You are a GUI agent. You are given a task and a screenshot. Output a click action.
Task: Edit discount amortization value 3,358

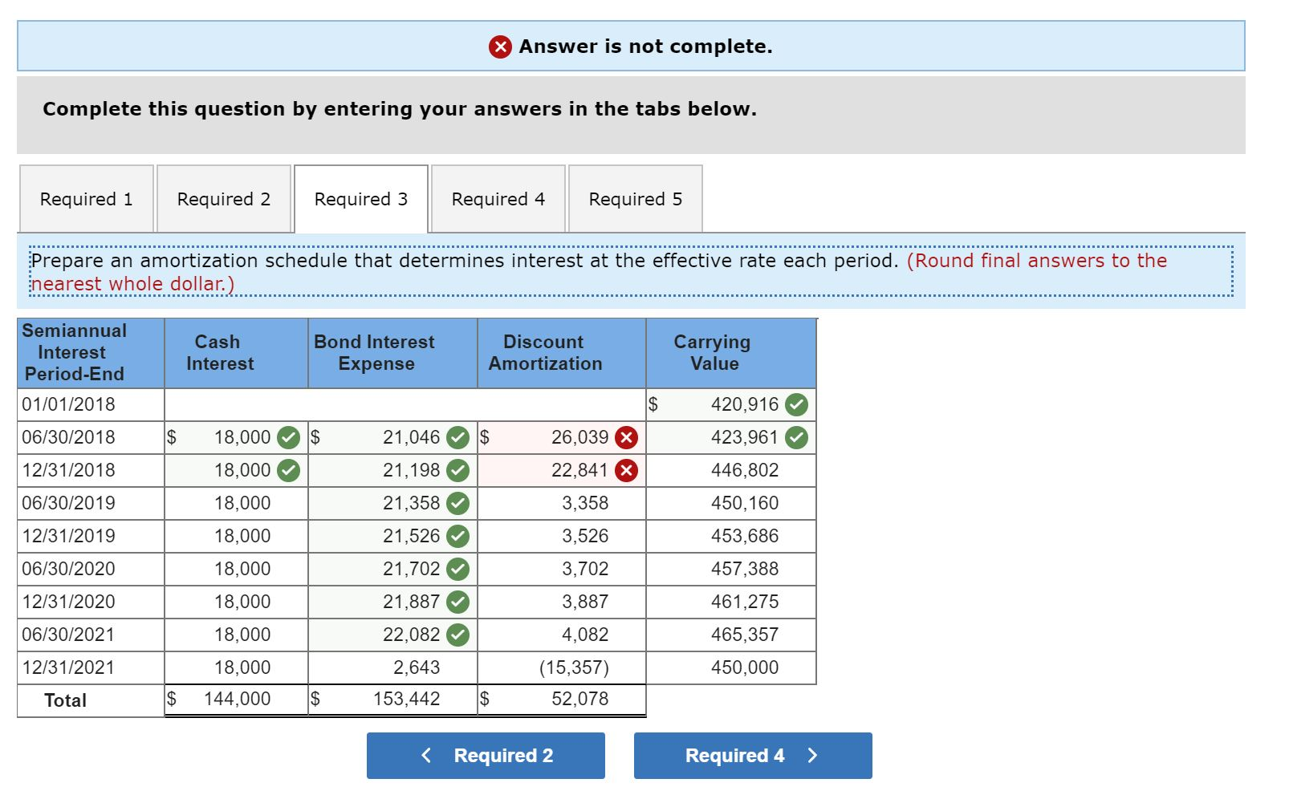tap(562, 503)
